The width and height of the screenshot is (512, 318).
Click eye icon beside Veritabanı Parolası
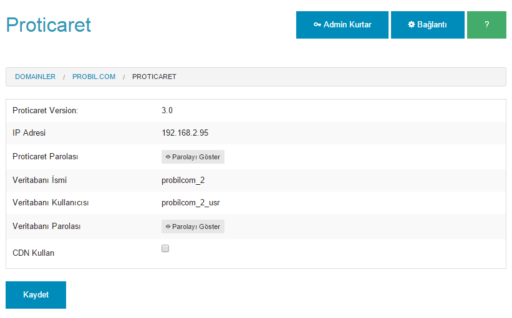pos(168,227)
